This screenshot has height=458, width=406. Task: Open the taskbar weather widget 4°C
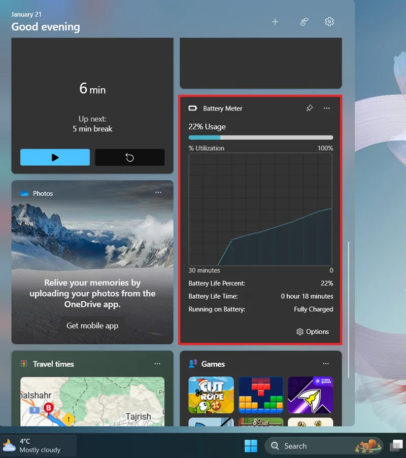[38, 445]
